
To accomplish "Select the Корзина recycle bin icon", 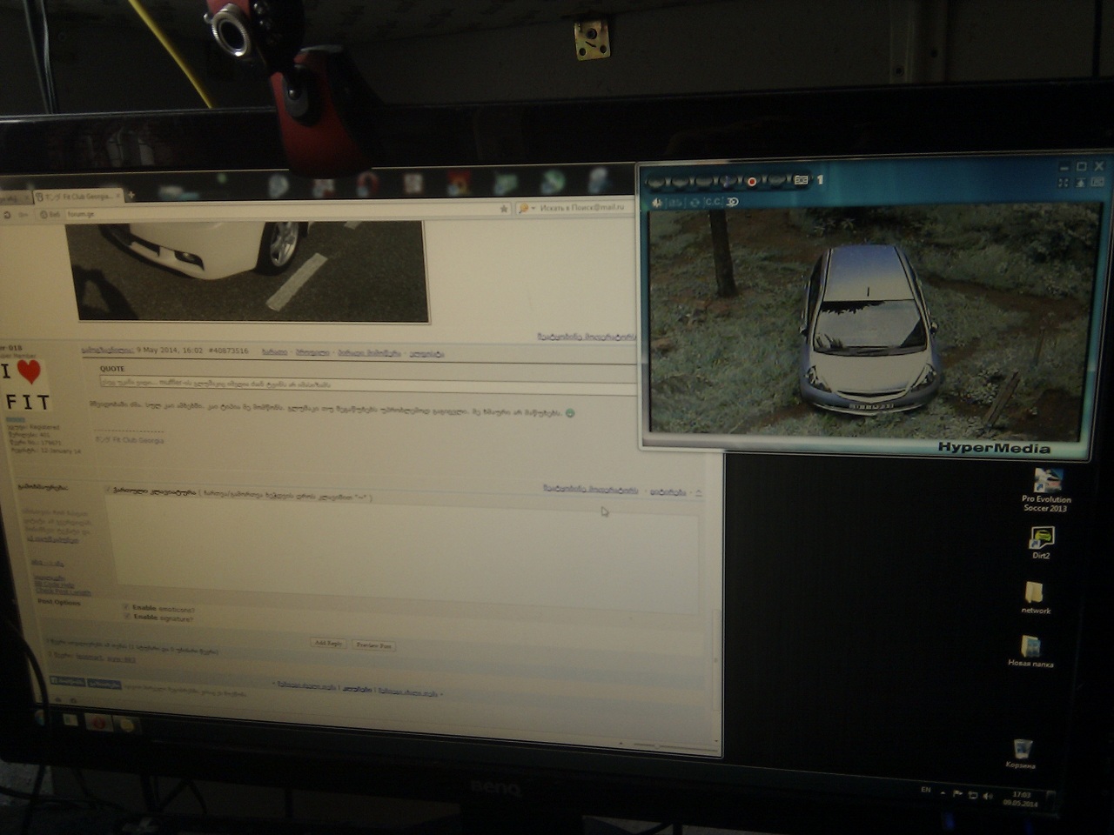I will (1021, 754).
